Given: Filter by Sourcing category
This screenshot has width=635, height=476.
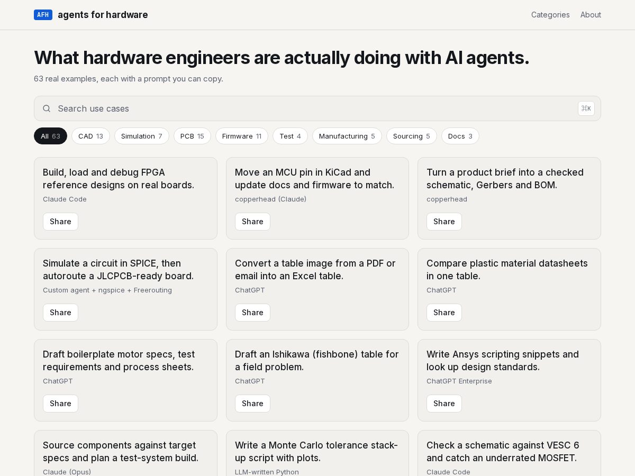Looking at the screenshot, I should (x=412, y=136).
